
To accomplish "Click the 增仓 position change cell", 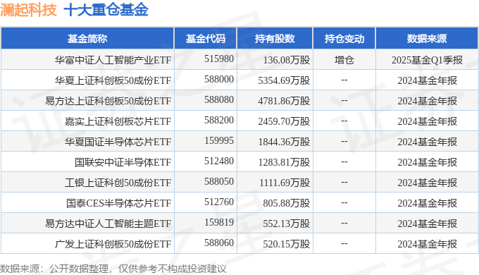I will click(344, 60).
